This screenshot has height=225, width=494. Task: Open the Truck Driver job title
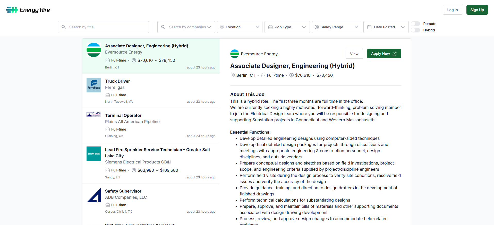[x=117, y=81]
